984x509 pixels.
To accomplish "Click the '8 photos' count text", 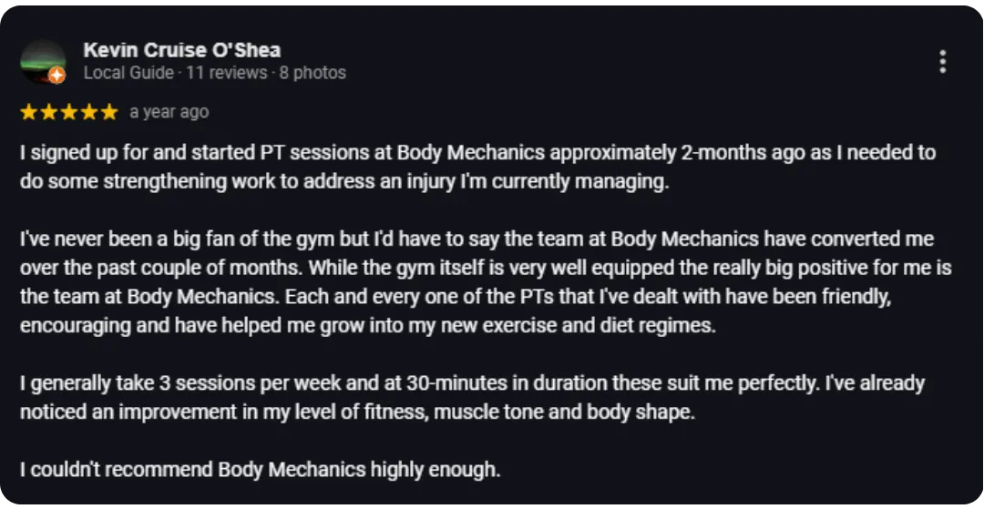I will pos(313,73).
